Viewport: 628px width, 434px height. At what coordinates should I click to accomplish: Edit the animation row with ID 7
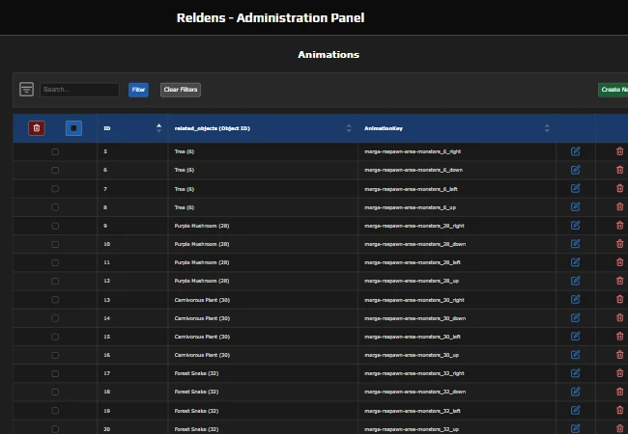tap(575, 188)
